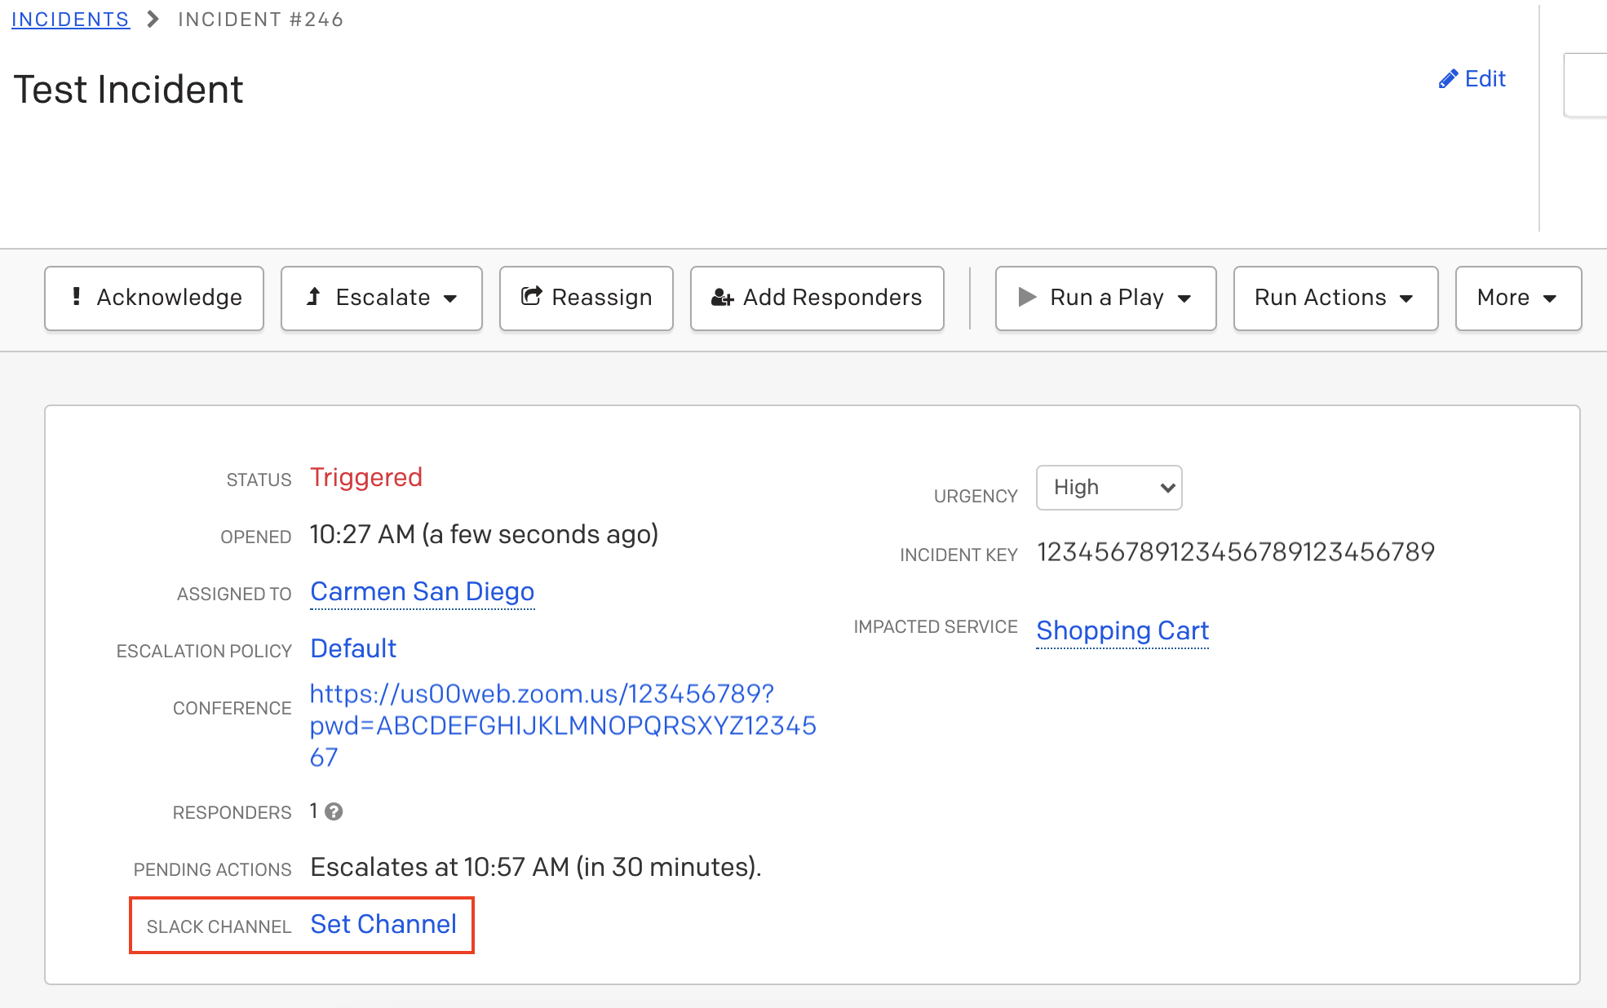Image resolution: width=1607 pixels, height=1008 pixels.
Task: Click the share-arrow icon on Reassign
Action: point(532,297)
